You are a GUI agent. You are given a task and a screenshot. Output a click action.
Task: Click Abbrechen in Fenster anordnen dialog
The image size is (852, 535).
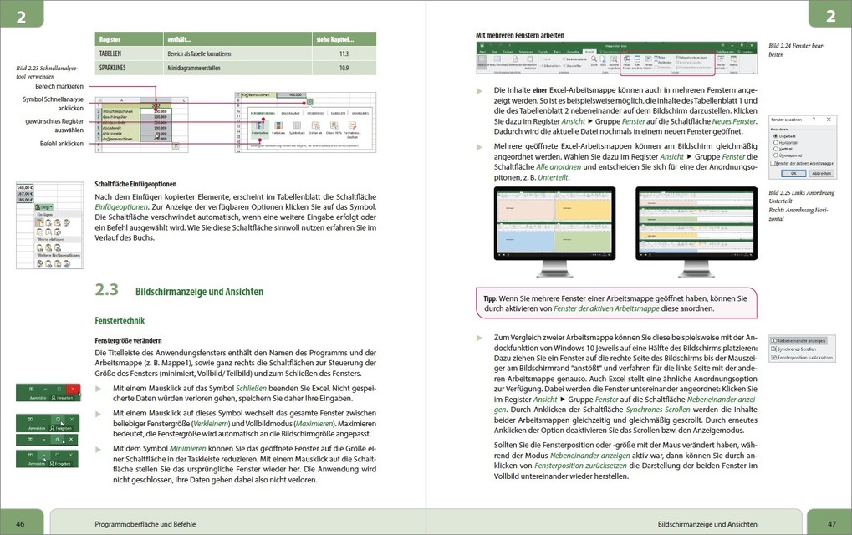820,174
